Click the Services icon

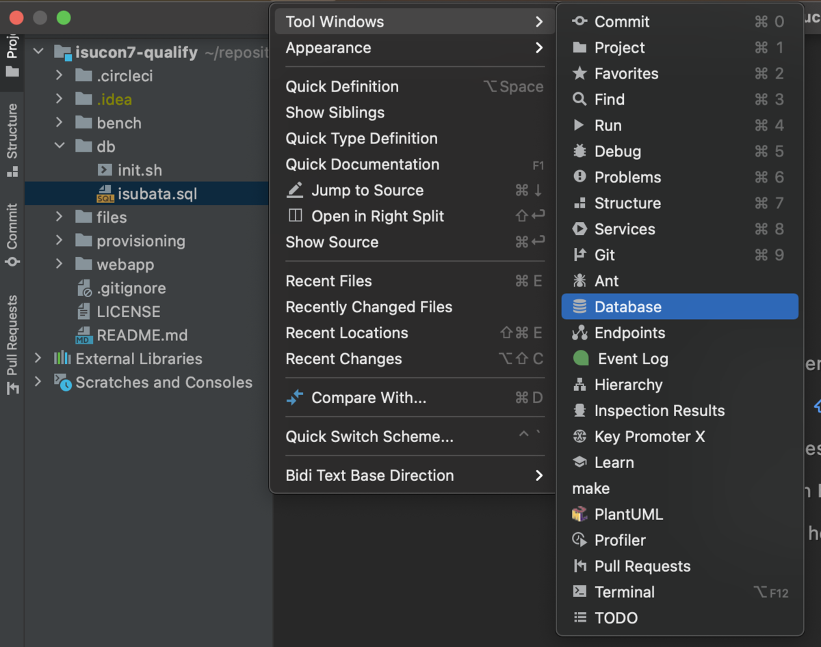[x=579, y=229]
